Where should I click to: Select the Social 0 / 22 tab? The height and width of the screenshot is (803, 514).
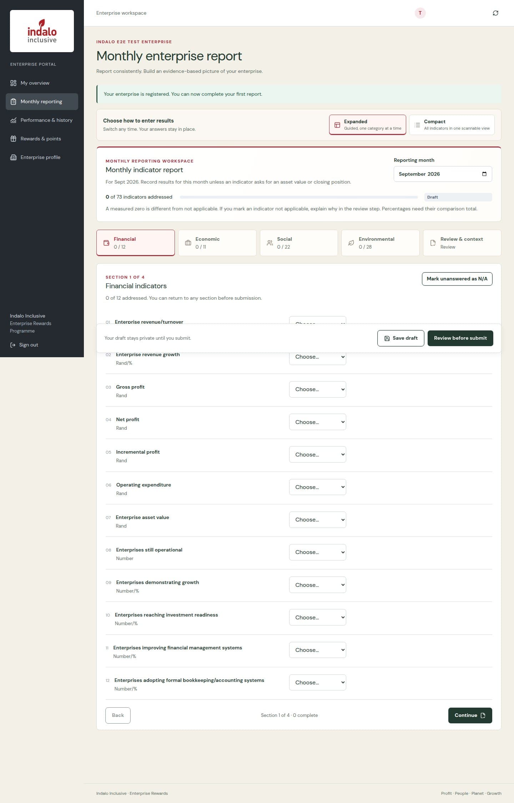299,243
